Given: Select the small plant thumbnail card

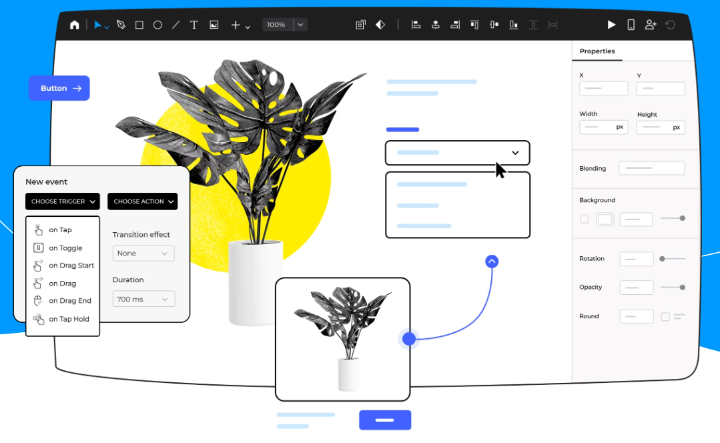Looking at the screenshot, I should [x=342, y=339].
